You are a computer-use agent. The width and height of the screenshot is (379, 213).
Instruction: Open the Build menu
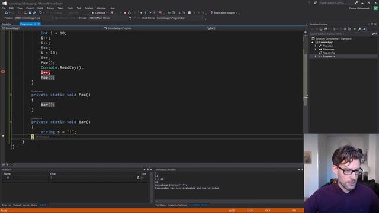[40, 8]
